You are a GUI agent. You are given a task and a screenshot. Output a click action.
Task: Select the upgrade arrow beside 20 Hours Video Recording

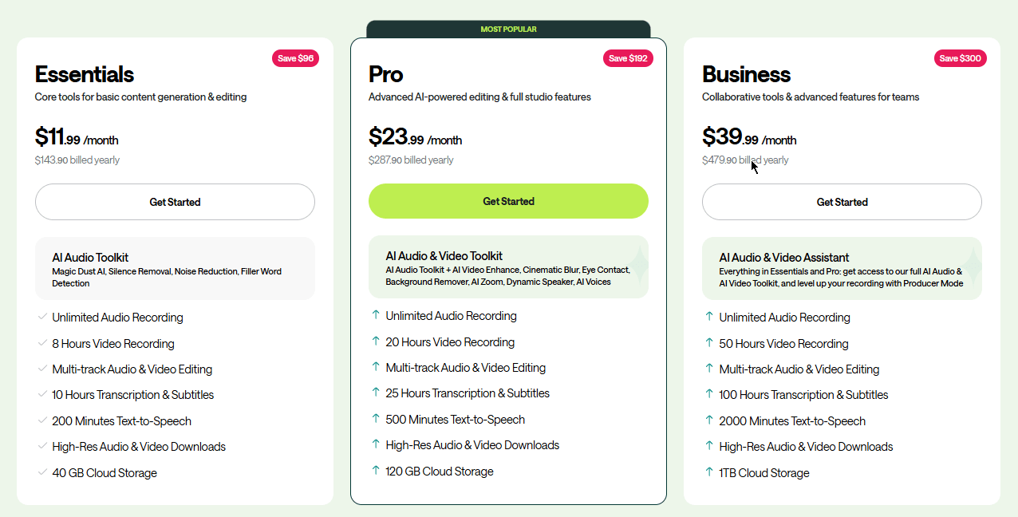[375, 341]
